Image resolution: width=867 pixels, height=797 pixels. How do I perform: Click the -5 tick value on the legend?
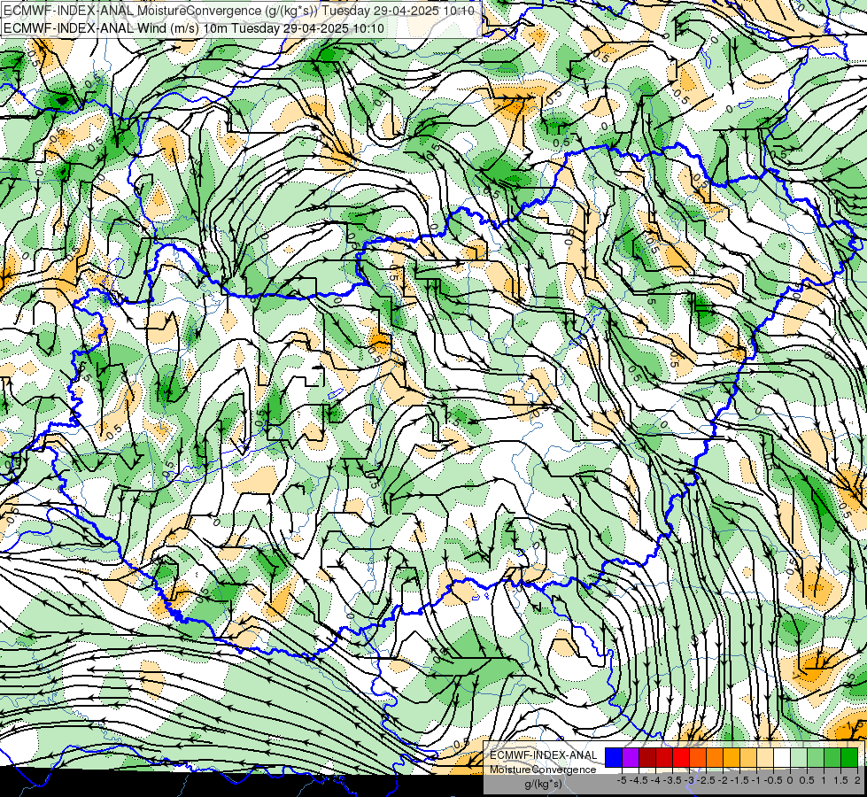(622, 780)
